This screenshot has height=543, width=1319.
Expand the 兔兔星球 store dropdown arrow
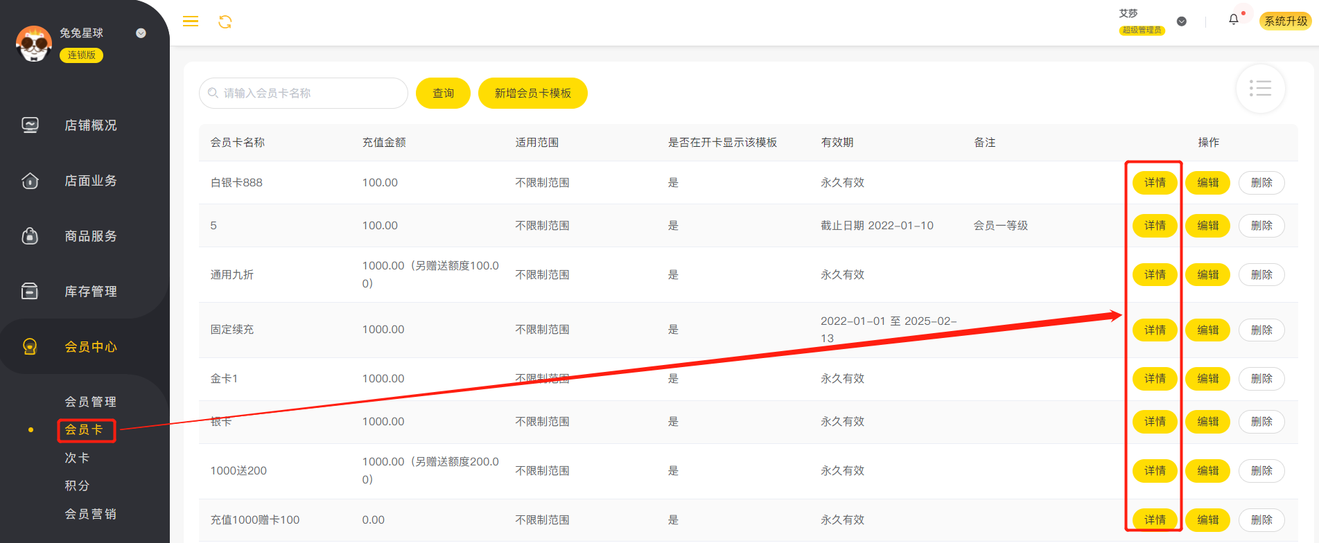pyautogui.click(x=141, y=33)
